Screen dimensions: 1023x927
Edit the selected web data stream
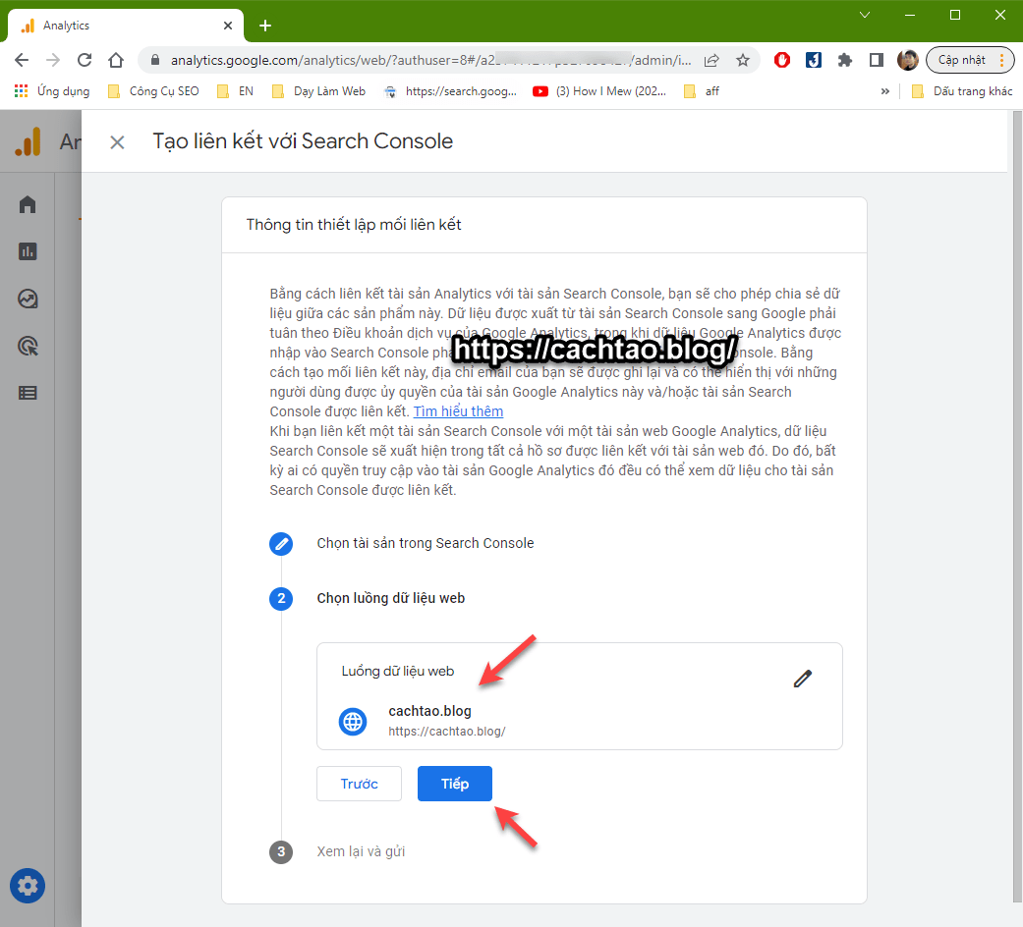[x=803, y=679]
